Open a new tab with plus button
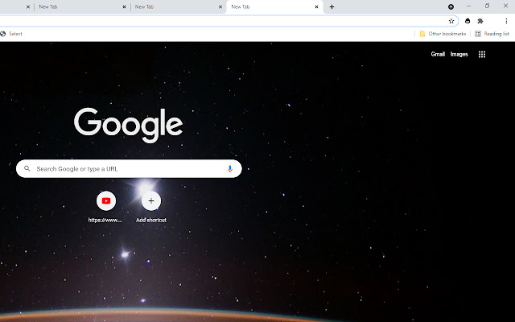This screenshot has height=322, width=515. [332, 6]
